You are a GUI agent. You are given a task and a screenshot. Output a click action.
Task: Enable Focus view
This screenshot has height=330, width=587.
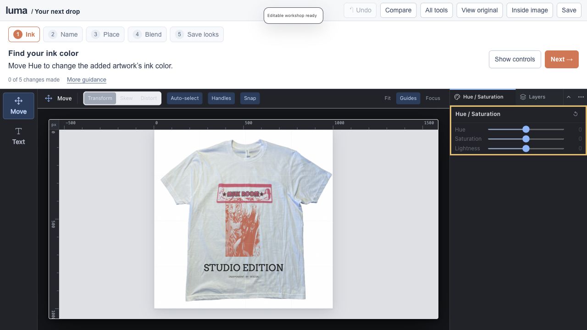click(433, 98)
